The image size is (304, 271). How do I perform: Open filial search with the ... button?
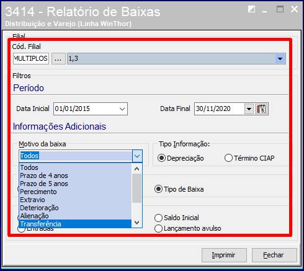(x=58, y=59)
